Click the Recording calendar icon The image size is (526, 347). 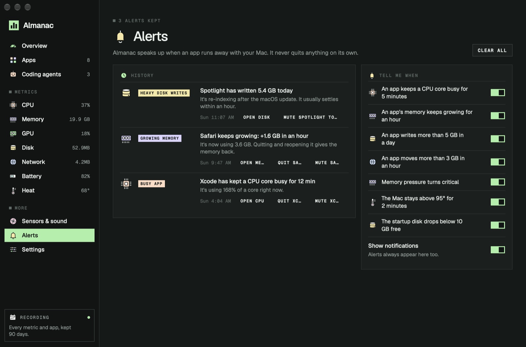13,317
